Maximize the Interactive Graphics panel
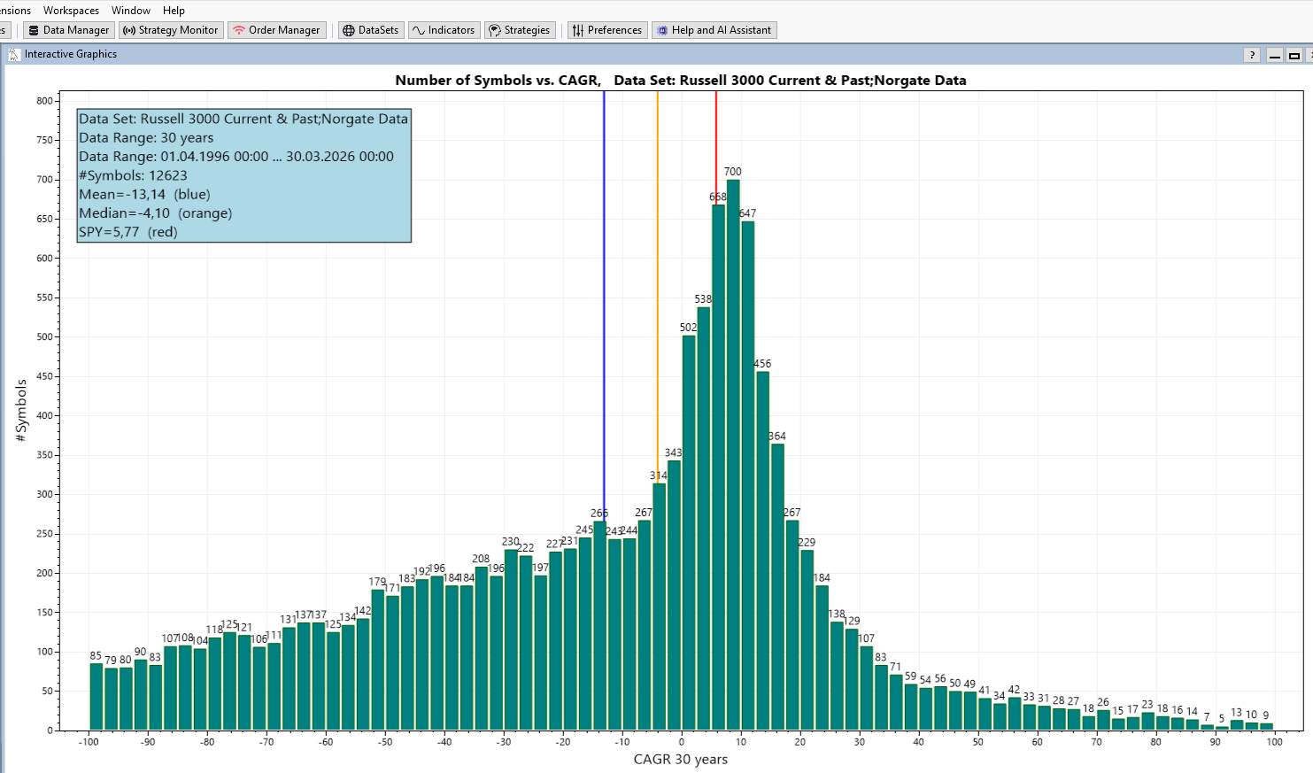This screenshot has height=773, width=1313. 1294,55
